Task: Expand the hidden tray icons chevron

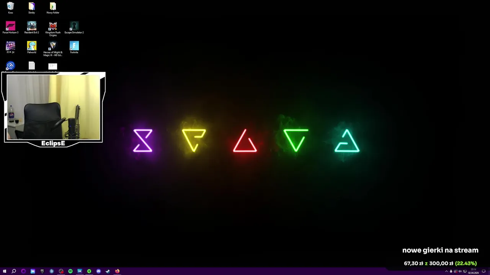Action: click(446, 271)
